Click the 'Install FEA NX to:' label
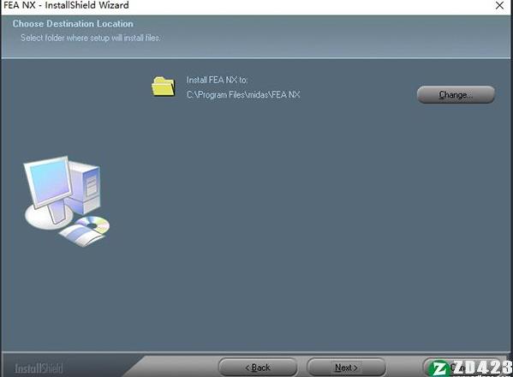Screen dimensions: 513x377 tap(217, 81)
